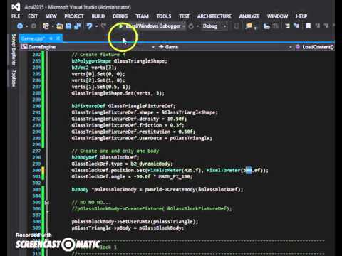The height and width of the screenshot is (256, 342).
Task: Click the Navigate Backward toolbar icon
Action: pos(20,26)
